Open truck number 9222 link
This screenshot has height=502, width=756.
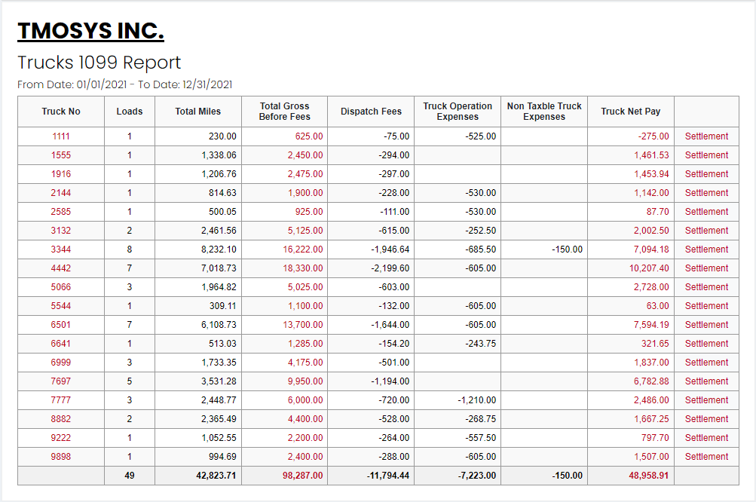[x=61, y=437]
